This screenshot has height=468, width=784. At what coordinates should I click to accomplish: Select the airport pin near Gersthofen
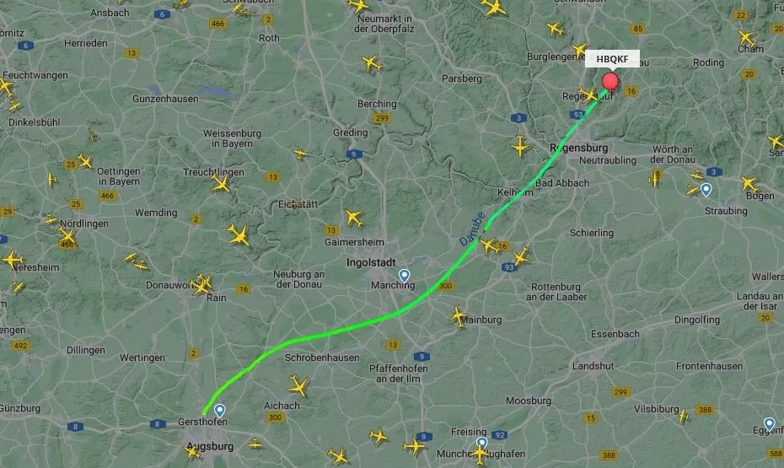coord(219,411)
